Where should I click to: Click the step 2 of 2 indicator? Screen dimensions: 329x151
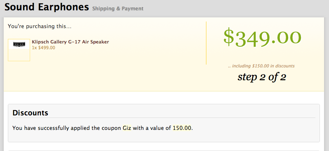pos(262,77)
